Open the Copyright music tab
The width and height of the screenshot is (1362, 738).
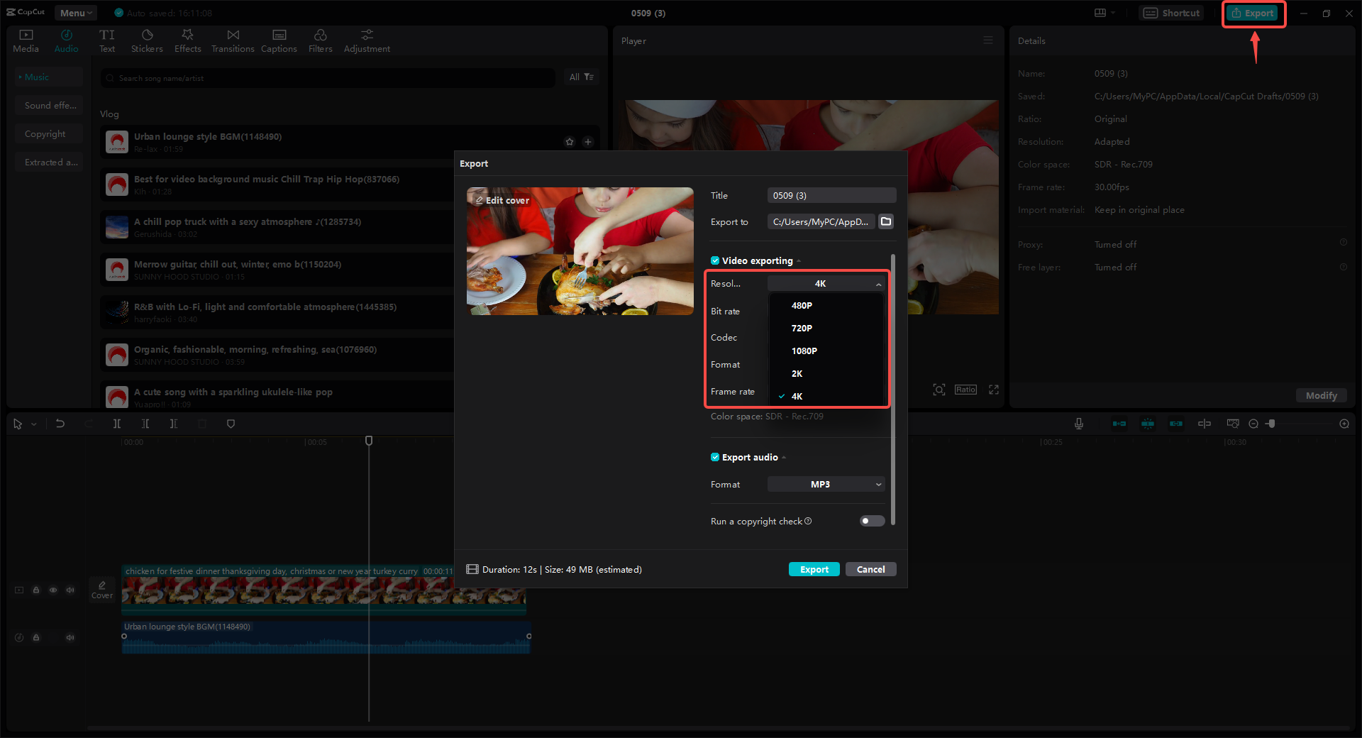[x=49, y=133]
